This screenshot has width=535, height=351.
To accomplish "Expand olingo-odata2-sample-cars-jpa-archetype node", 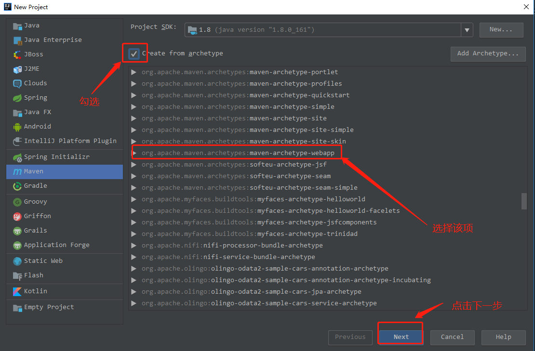I will click(x=134, y=292).
